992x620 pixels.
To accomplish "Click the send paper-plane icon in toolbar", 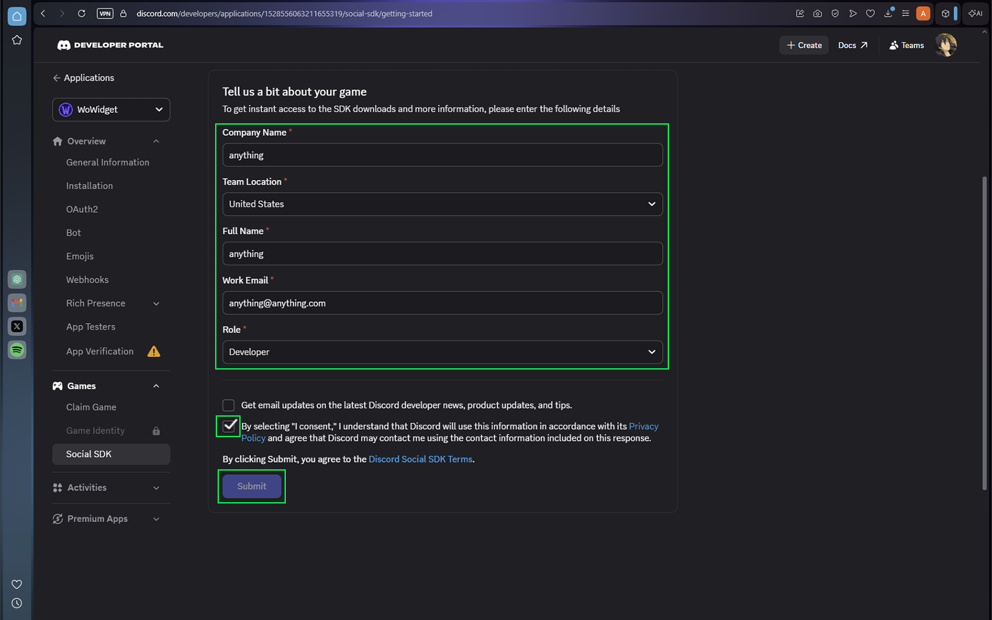I will coord(852,13).
